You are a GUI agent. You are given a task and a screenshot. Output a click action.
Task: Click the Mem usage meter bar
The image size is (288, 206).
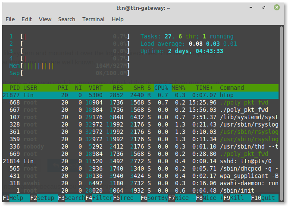tap(69, 66)
